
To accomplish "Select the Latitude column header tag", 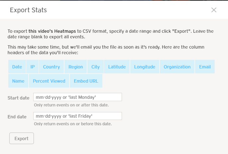I will tap(117, 67).
